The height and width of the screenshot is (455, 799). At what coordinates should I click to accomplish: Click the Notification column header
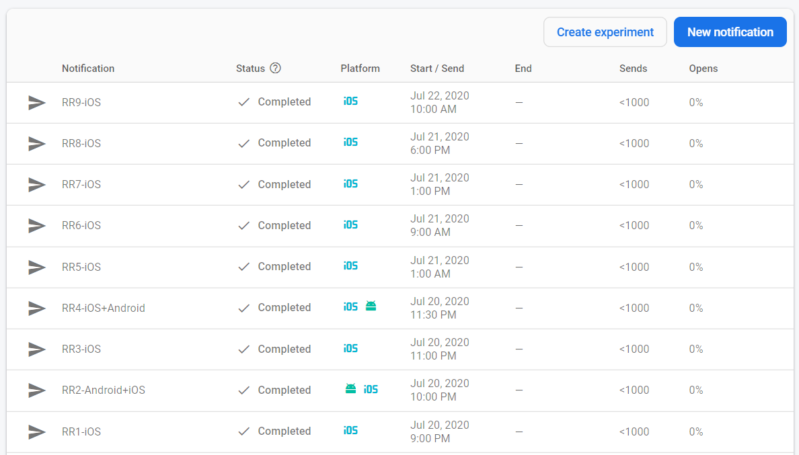pyautogui.click(x=88, y=68)
